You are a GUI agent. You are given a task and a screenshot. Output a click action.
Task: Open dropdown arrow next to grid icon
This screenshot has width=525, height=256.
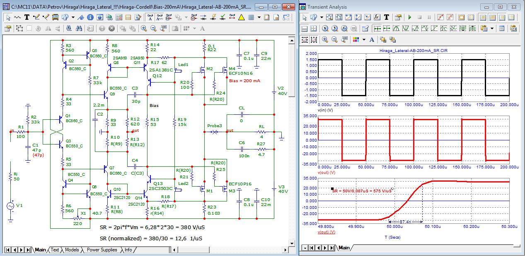pyautogui.click(x=259, y=17)
